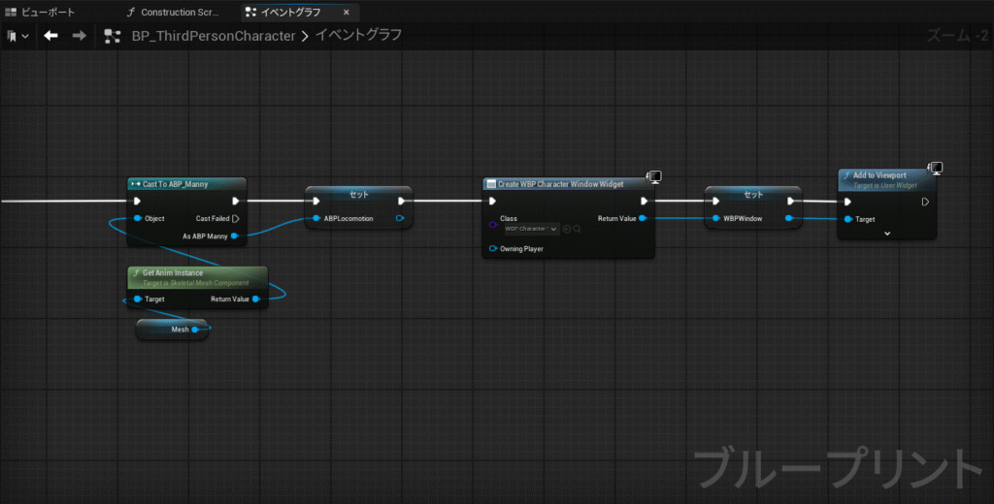Viewport: 994px width, 504px height.
Task: Select the セット node above WBPWindow
Action: (x=753, y=194)
